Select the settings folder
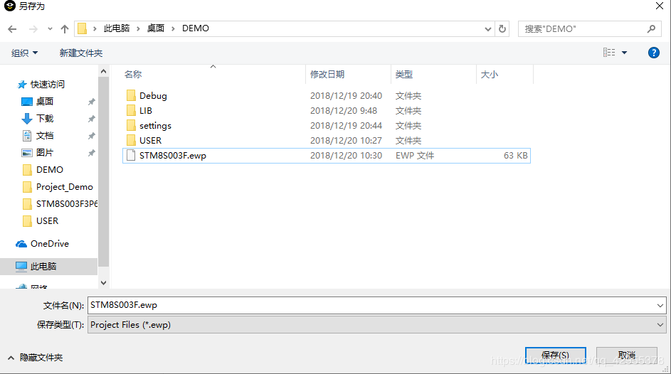Image resolution: width=671 pixels, height=374 pixels. pyautogui.click(x=155, y=126)
